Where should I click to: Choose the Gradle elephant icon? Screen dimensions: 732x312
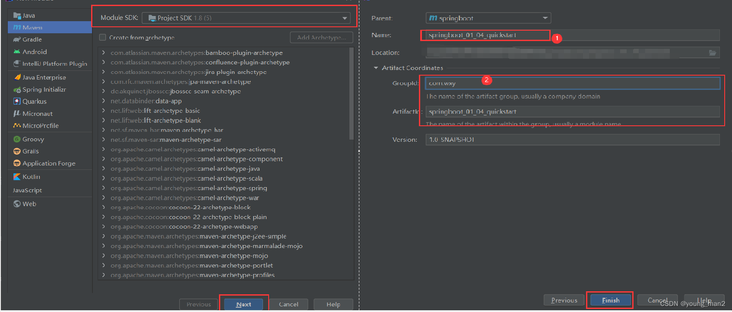(x=17, y=39)
